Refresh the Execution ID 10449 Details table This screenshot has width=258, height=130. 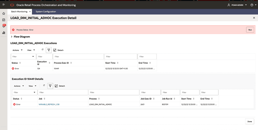pos(44,85)
